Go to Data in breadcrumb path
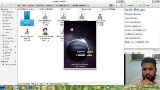This screenshot has width=160, height=90. point(23,5)
